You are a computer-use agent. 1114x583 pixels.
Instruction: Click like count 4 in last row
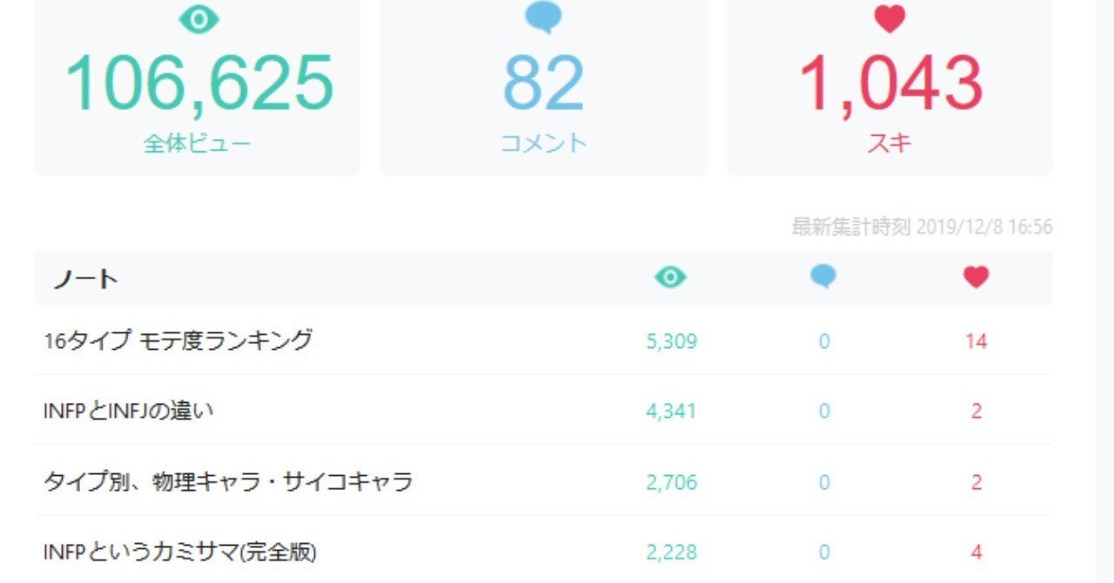[x=976, y=552]
